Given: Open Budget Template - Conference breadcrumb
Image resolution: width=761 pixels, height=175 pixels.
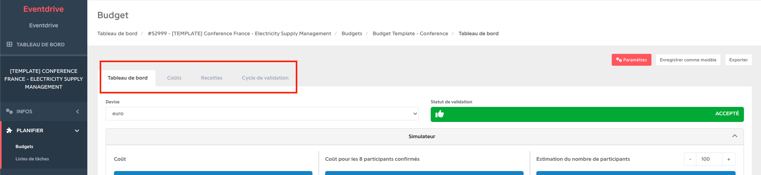Looking at the screenshot, I should 410,34.
